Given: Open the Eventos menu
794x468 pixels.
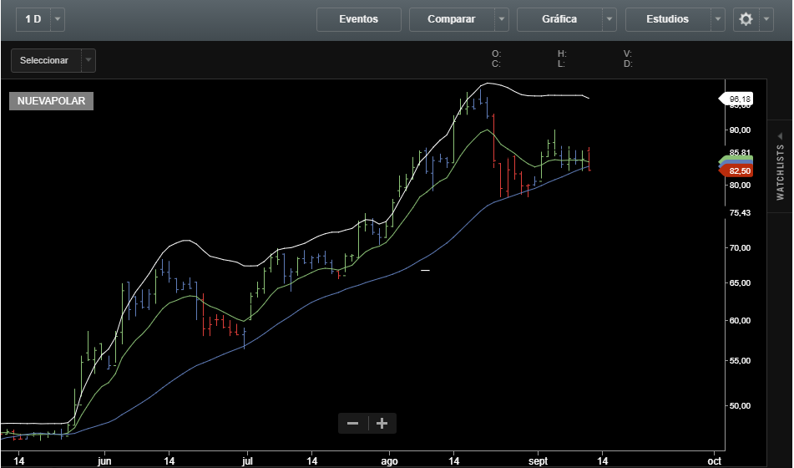Looking at the screenshot, I should point(359,19).
